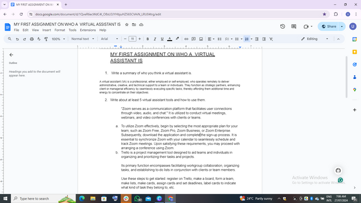Expand bulleted list style arrow

[241, 39]
